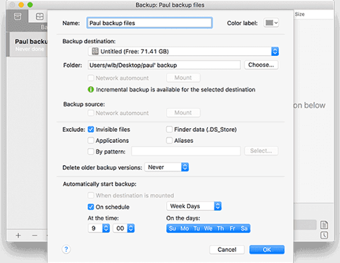Click the minutes stepper next to 00

tap(131, 228)
